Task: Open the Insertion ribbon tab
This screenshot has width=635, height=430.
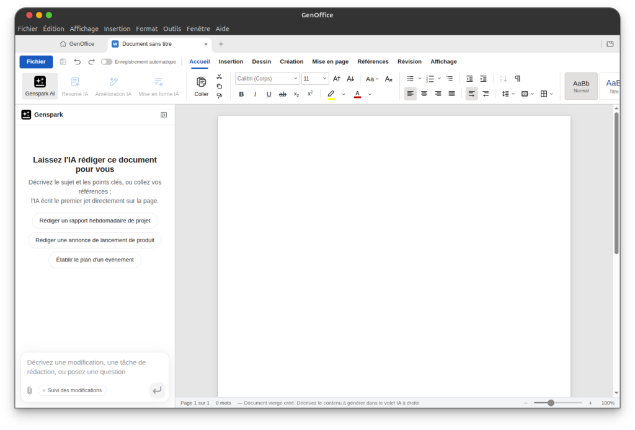Action: 231,62
